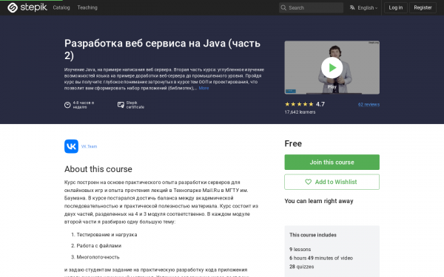Click the You can learn right away text
The height and width of the screenshot is (277, 444).
click(319, 201)
